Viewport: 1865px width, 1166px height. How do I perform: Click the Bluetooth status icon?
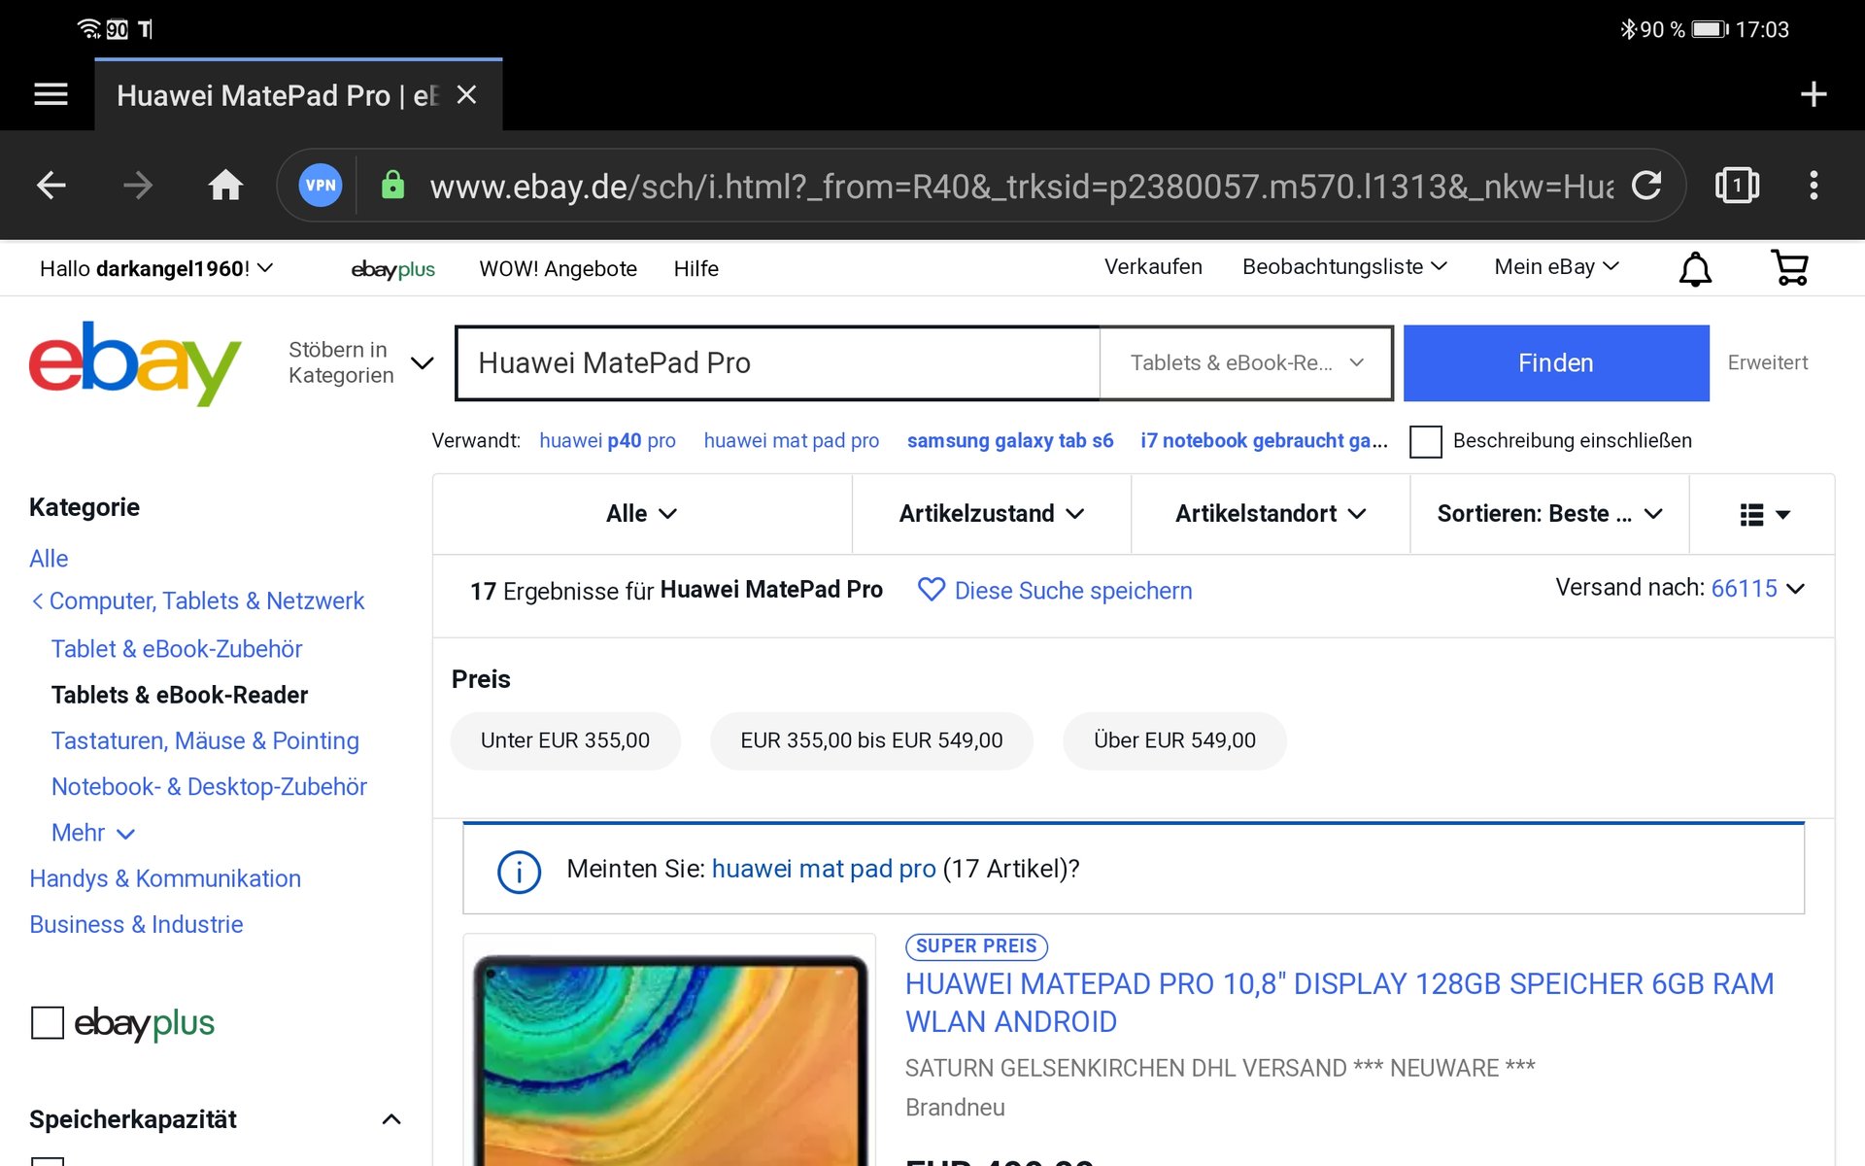tap(1628, 29)
